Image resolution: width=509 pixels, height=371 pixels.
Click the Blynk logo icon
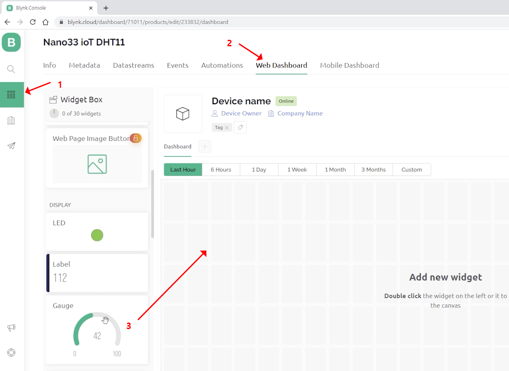[x=11, y=42]
